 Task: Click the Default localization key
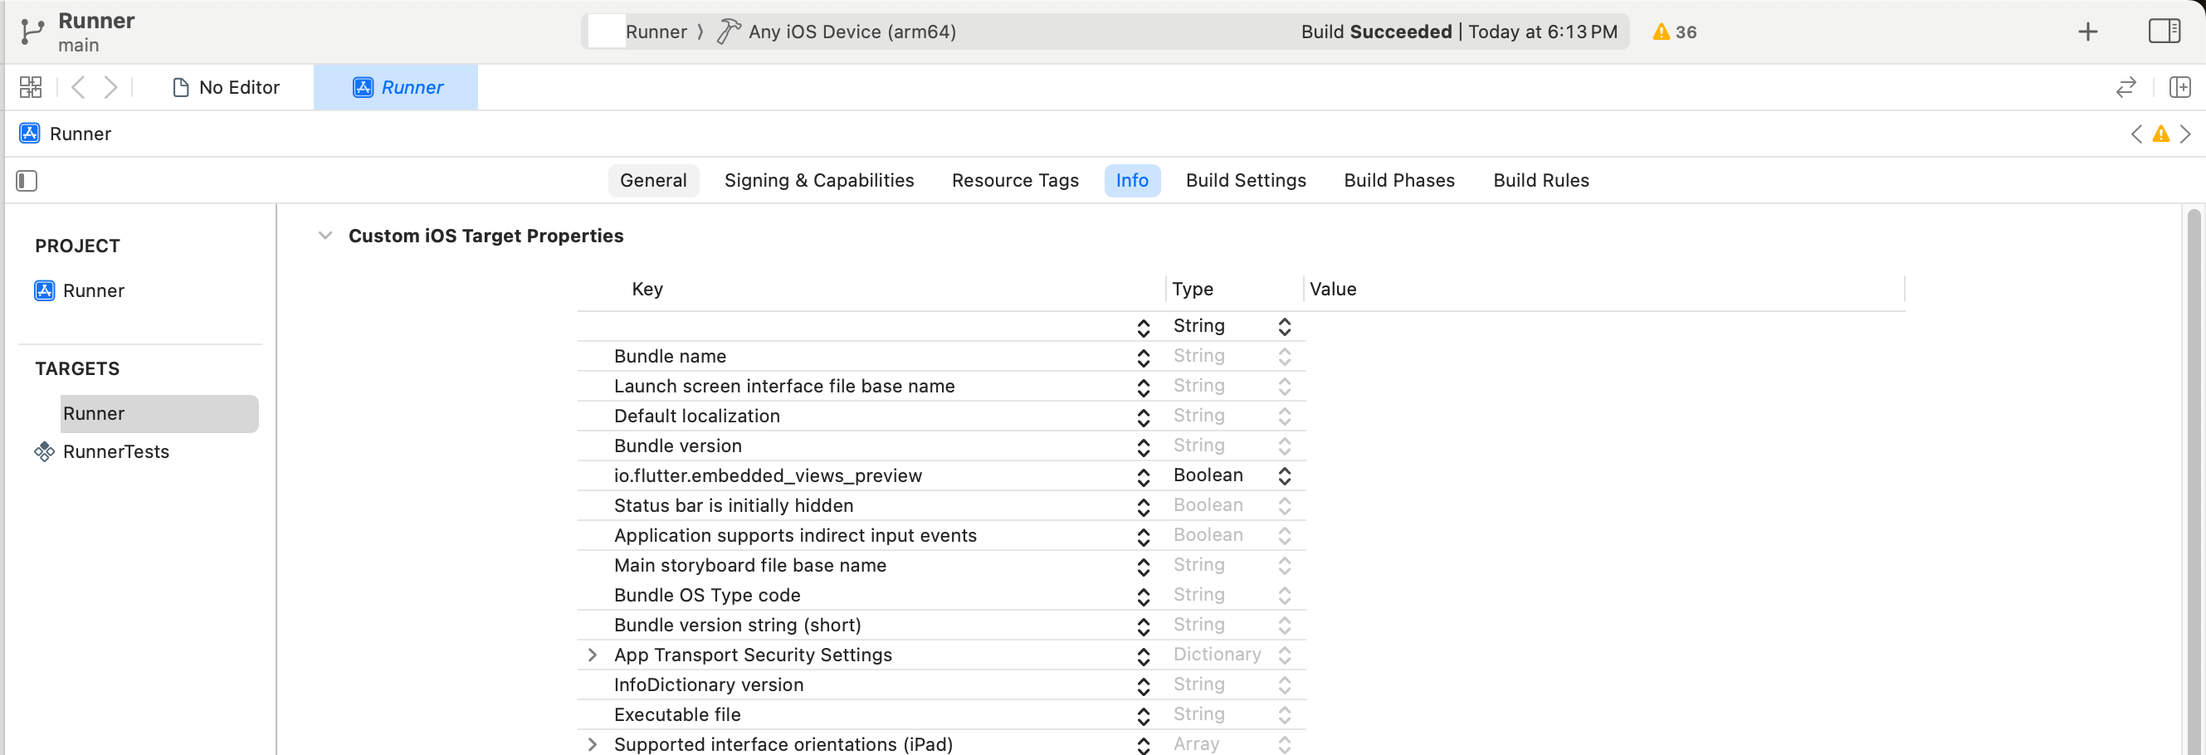tap(696, 416)
